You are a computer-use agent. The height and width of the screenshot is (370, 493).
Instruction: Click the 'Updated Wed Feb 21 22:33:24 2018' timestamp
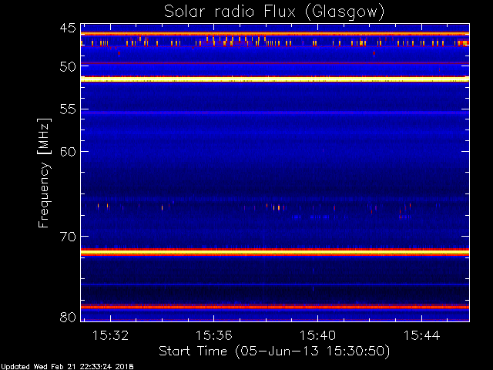pyautogui.click(x=67, y=367)
